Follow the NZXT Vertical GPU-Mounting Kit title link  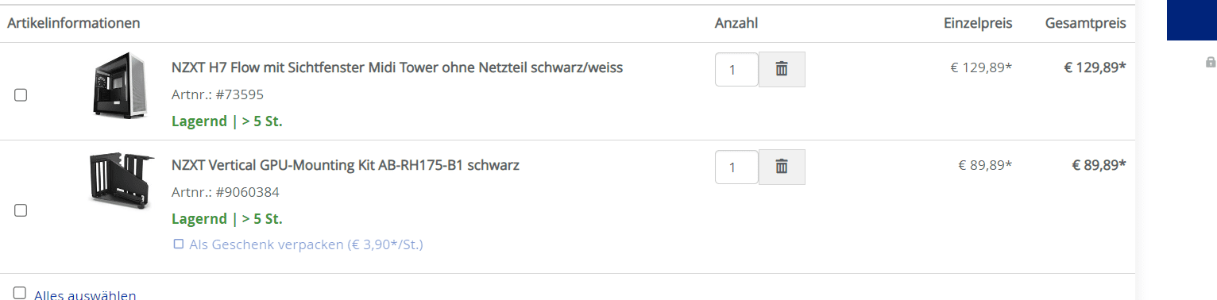(346, 165)
